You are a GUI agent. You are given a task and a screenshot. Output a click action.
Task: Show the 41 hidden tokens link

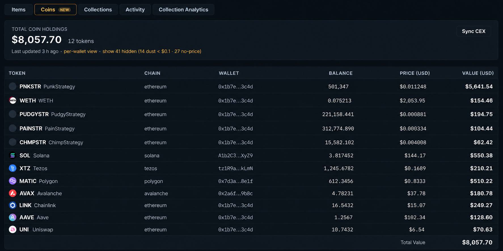152,51
